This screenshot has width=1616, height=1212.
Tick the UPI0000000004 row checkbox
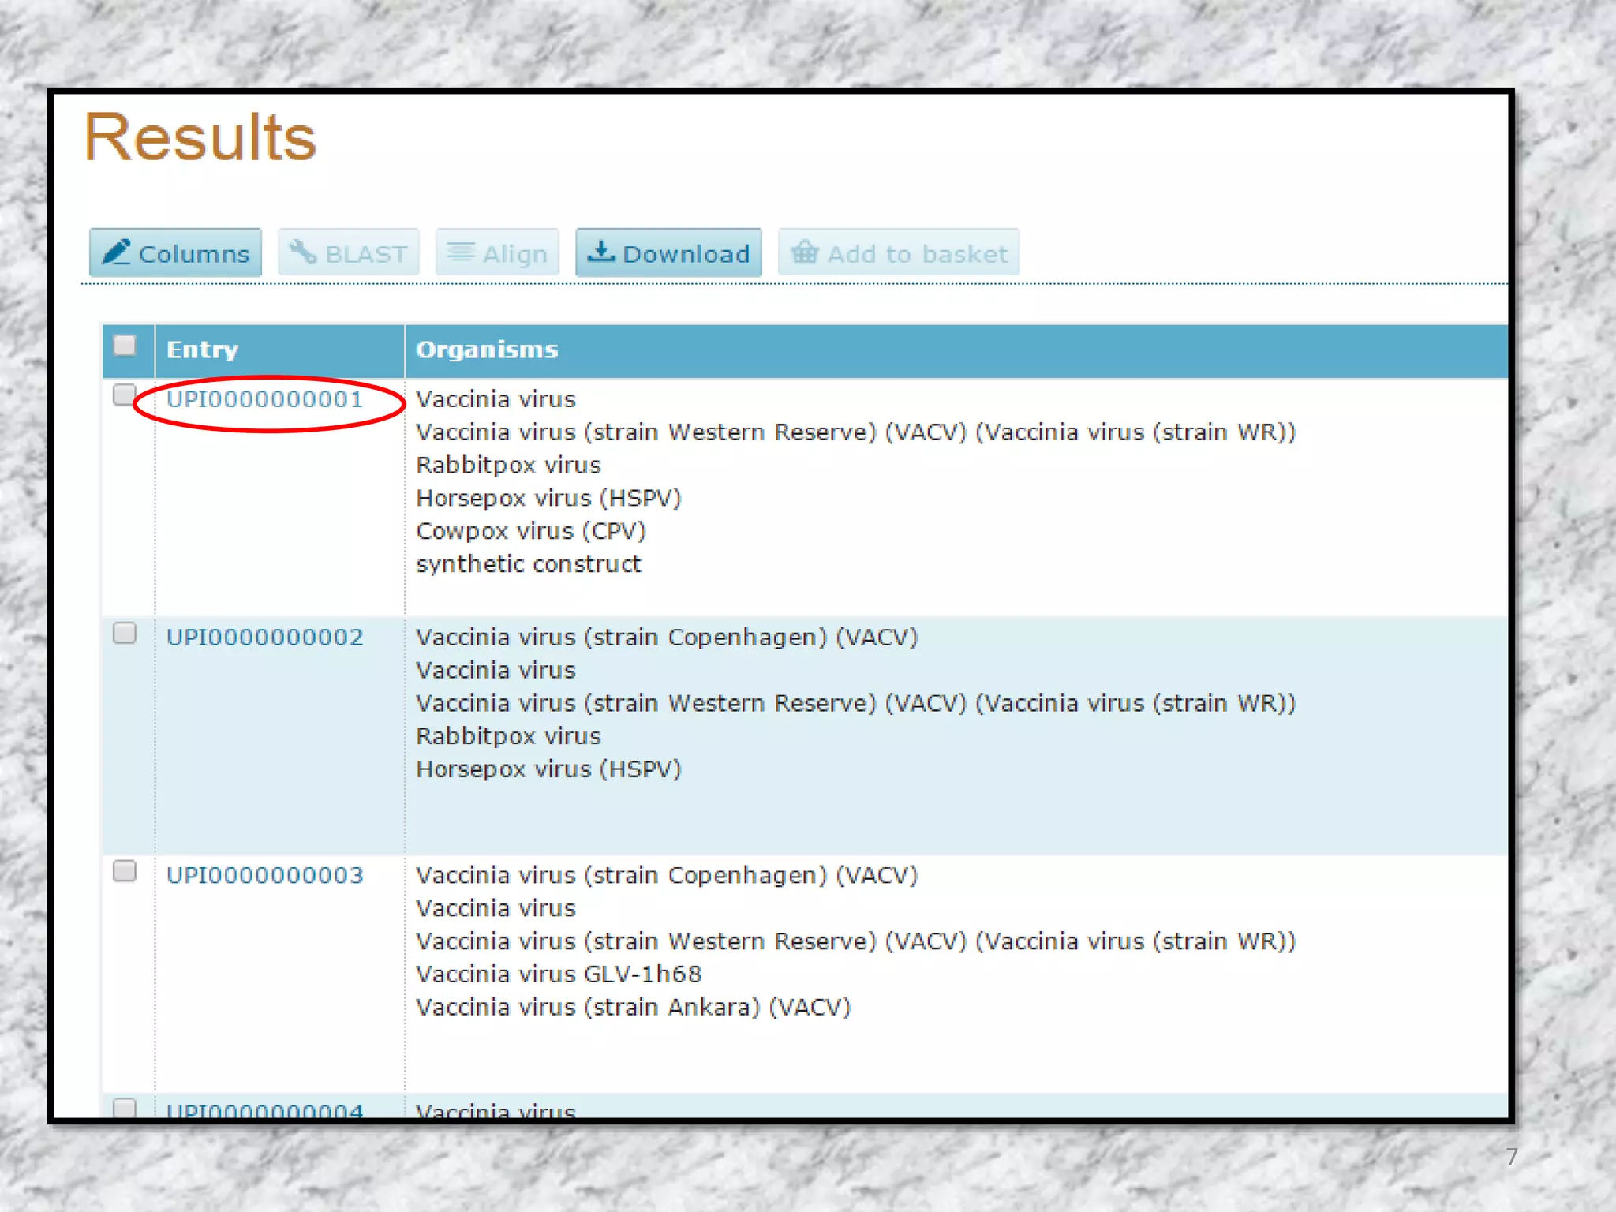click(x=125, y=1107)
